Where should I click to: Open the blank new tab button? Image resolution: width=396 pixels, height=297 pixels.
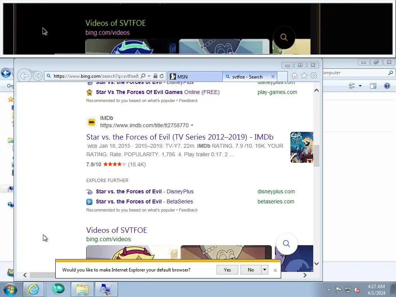[282, 77]
